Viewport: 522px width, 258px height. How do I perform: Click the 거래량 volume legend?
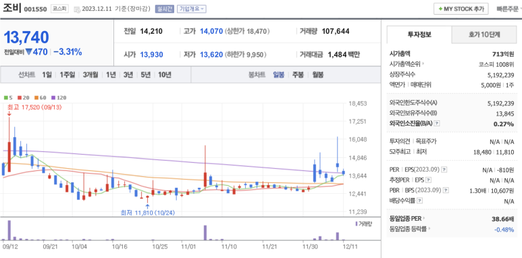coord(363,224)
